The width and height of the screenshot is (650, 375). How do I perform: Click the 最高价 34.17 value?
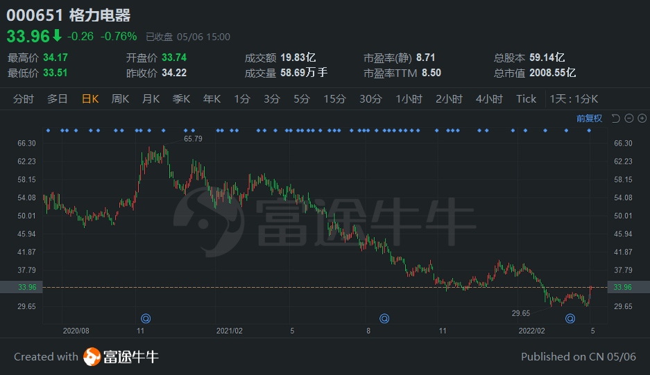pyautogui.click(x=55, y=58)
